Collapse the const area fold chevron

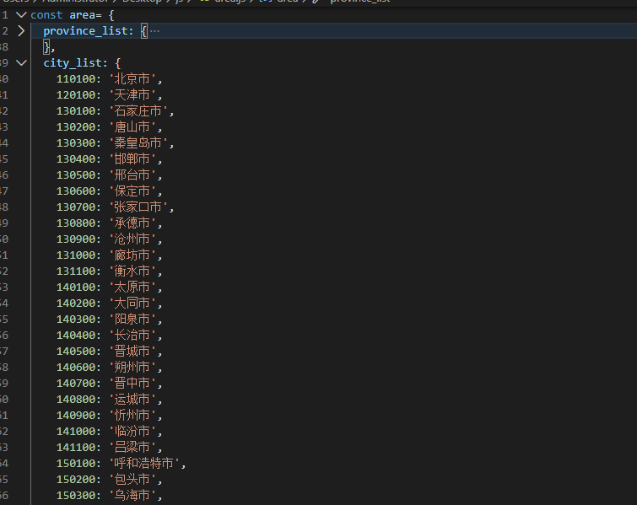[21, 15]
